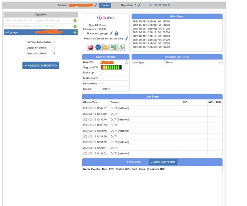The image size is (247, 206).
Task: Open settings file with yellow folder icon
Action: 106,47
